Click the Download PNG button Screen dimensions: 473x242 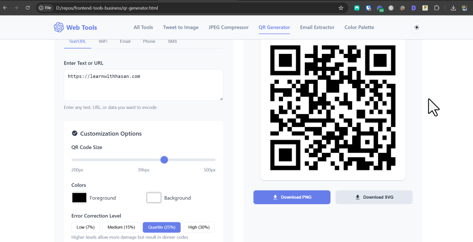[292, 197]
